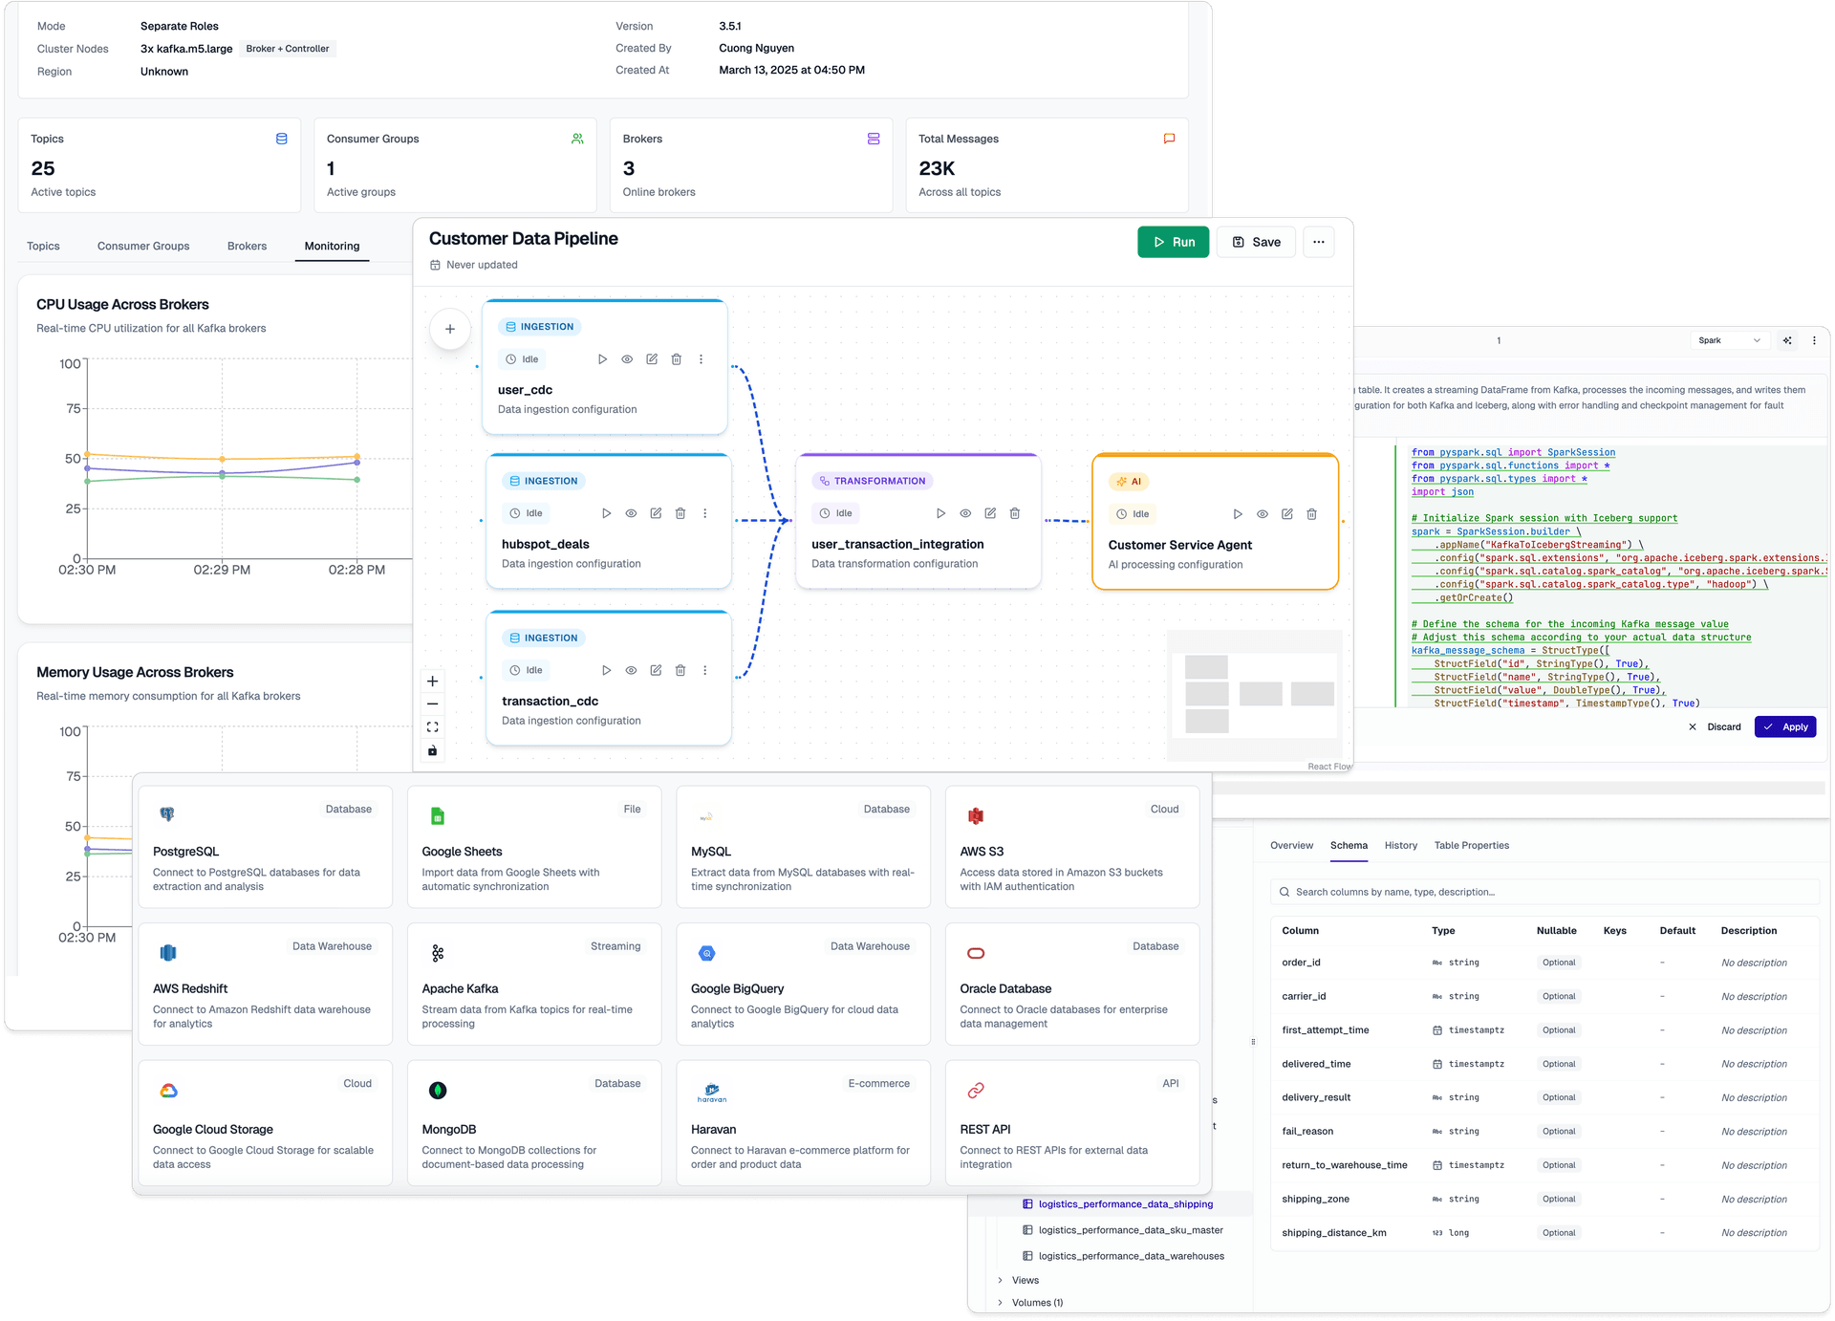Click the add-node plus button on canvas
1835x1321 pixels.
(x=449, y=329)
